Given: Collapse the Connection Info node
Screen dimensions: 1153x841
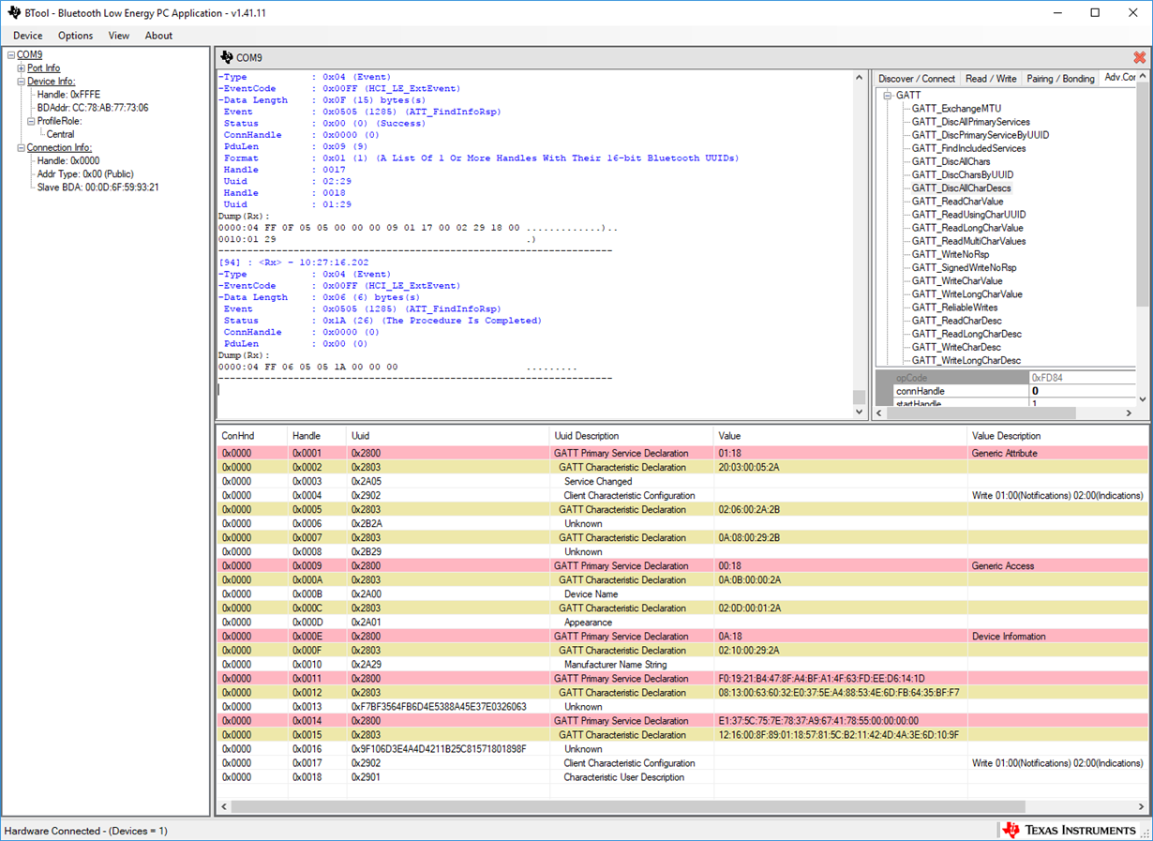Looking at the screenshot, I should pyautogui.click(x=22, y=148).
